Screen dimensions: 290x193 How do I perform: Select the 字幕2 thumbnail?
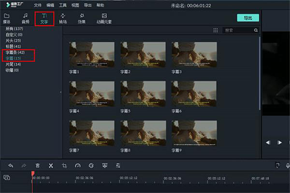pos(143,55)
